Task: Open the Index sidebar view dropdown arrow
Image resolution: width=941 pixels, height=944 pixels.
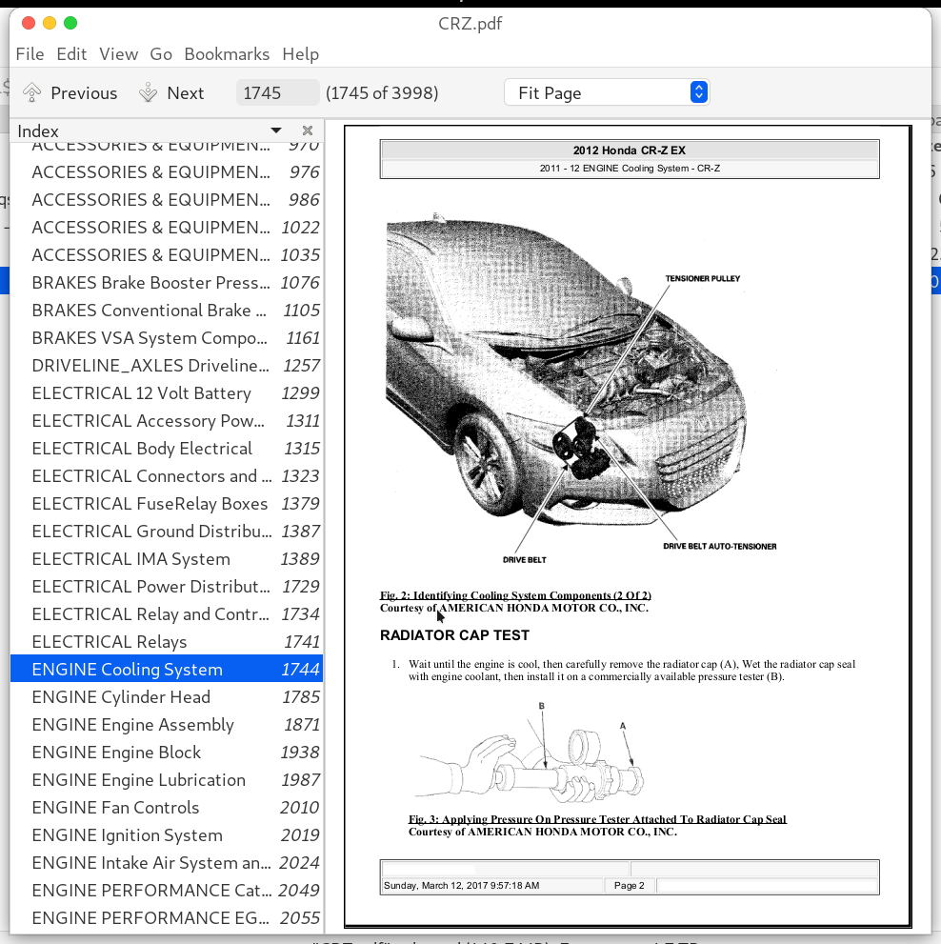Action: coord(275,131)
